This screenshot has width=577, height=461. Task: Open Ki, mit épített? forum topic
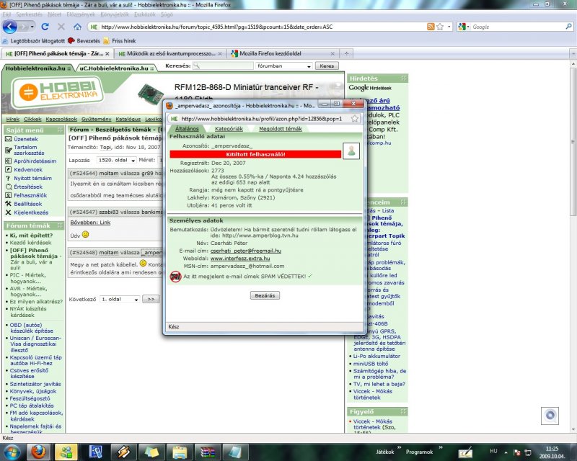coord(31,236)
